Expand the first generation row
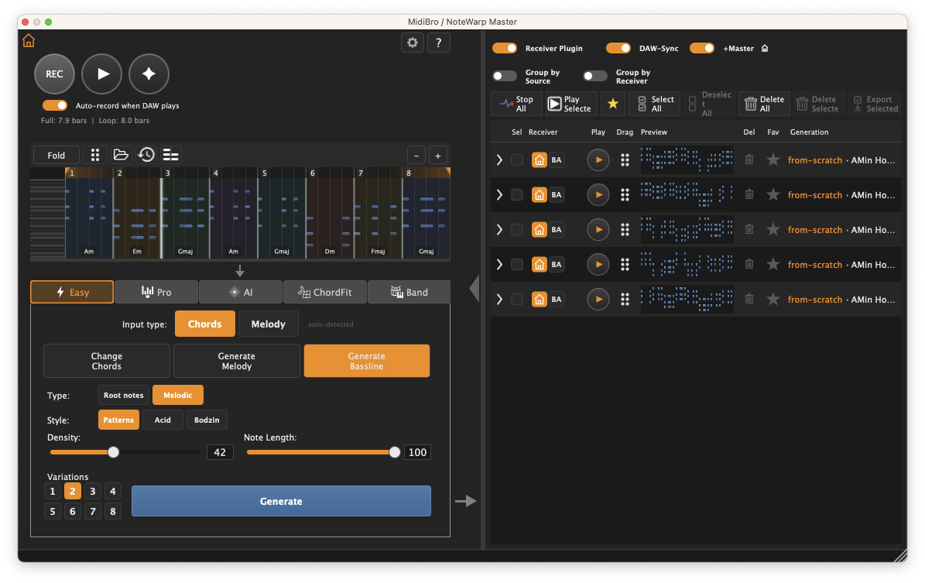Viewport: 925px width, 583px height. pyautogui.click(x=500, y=160)
